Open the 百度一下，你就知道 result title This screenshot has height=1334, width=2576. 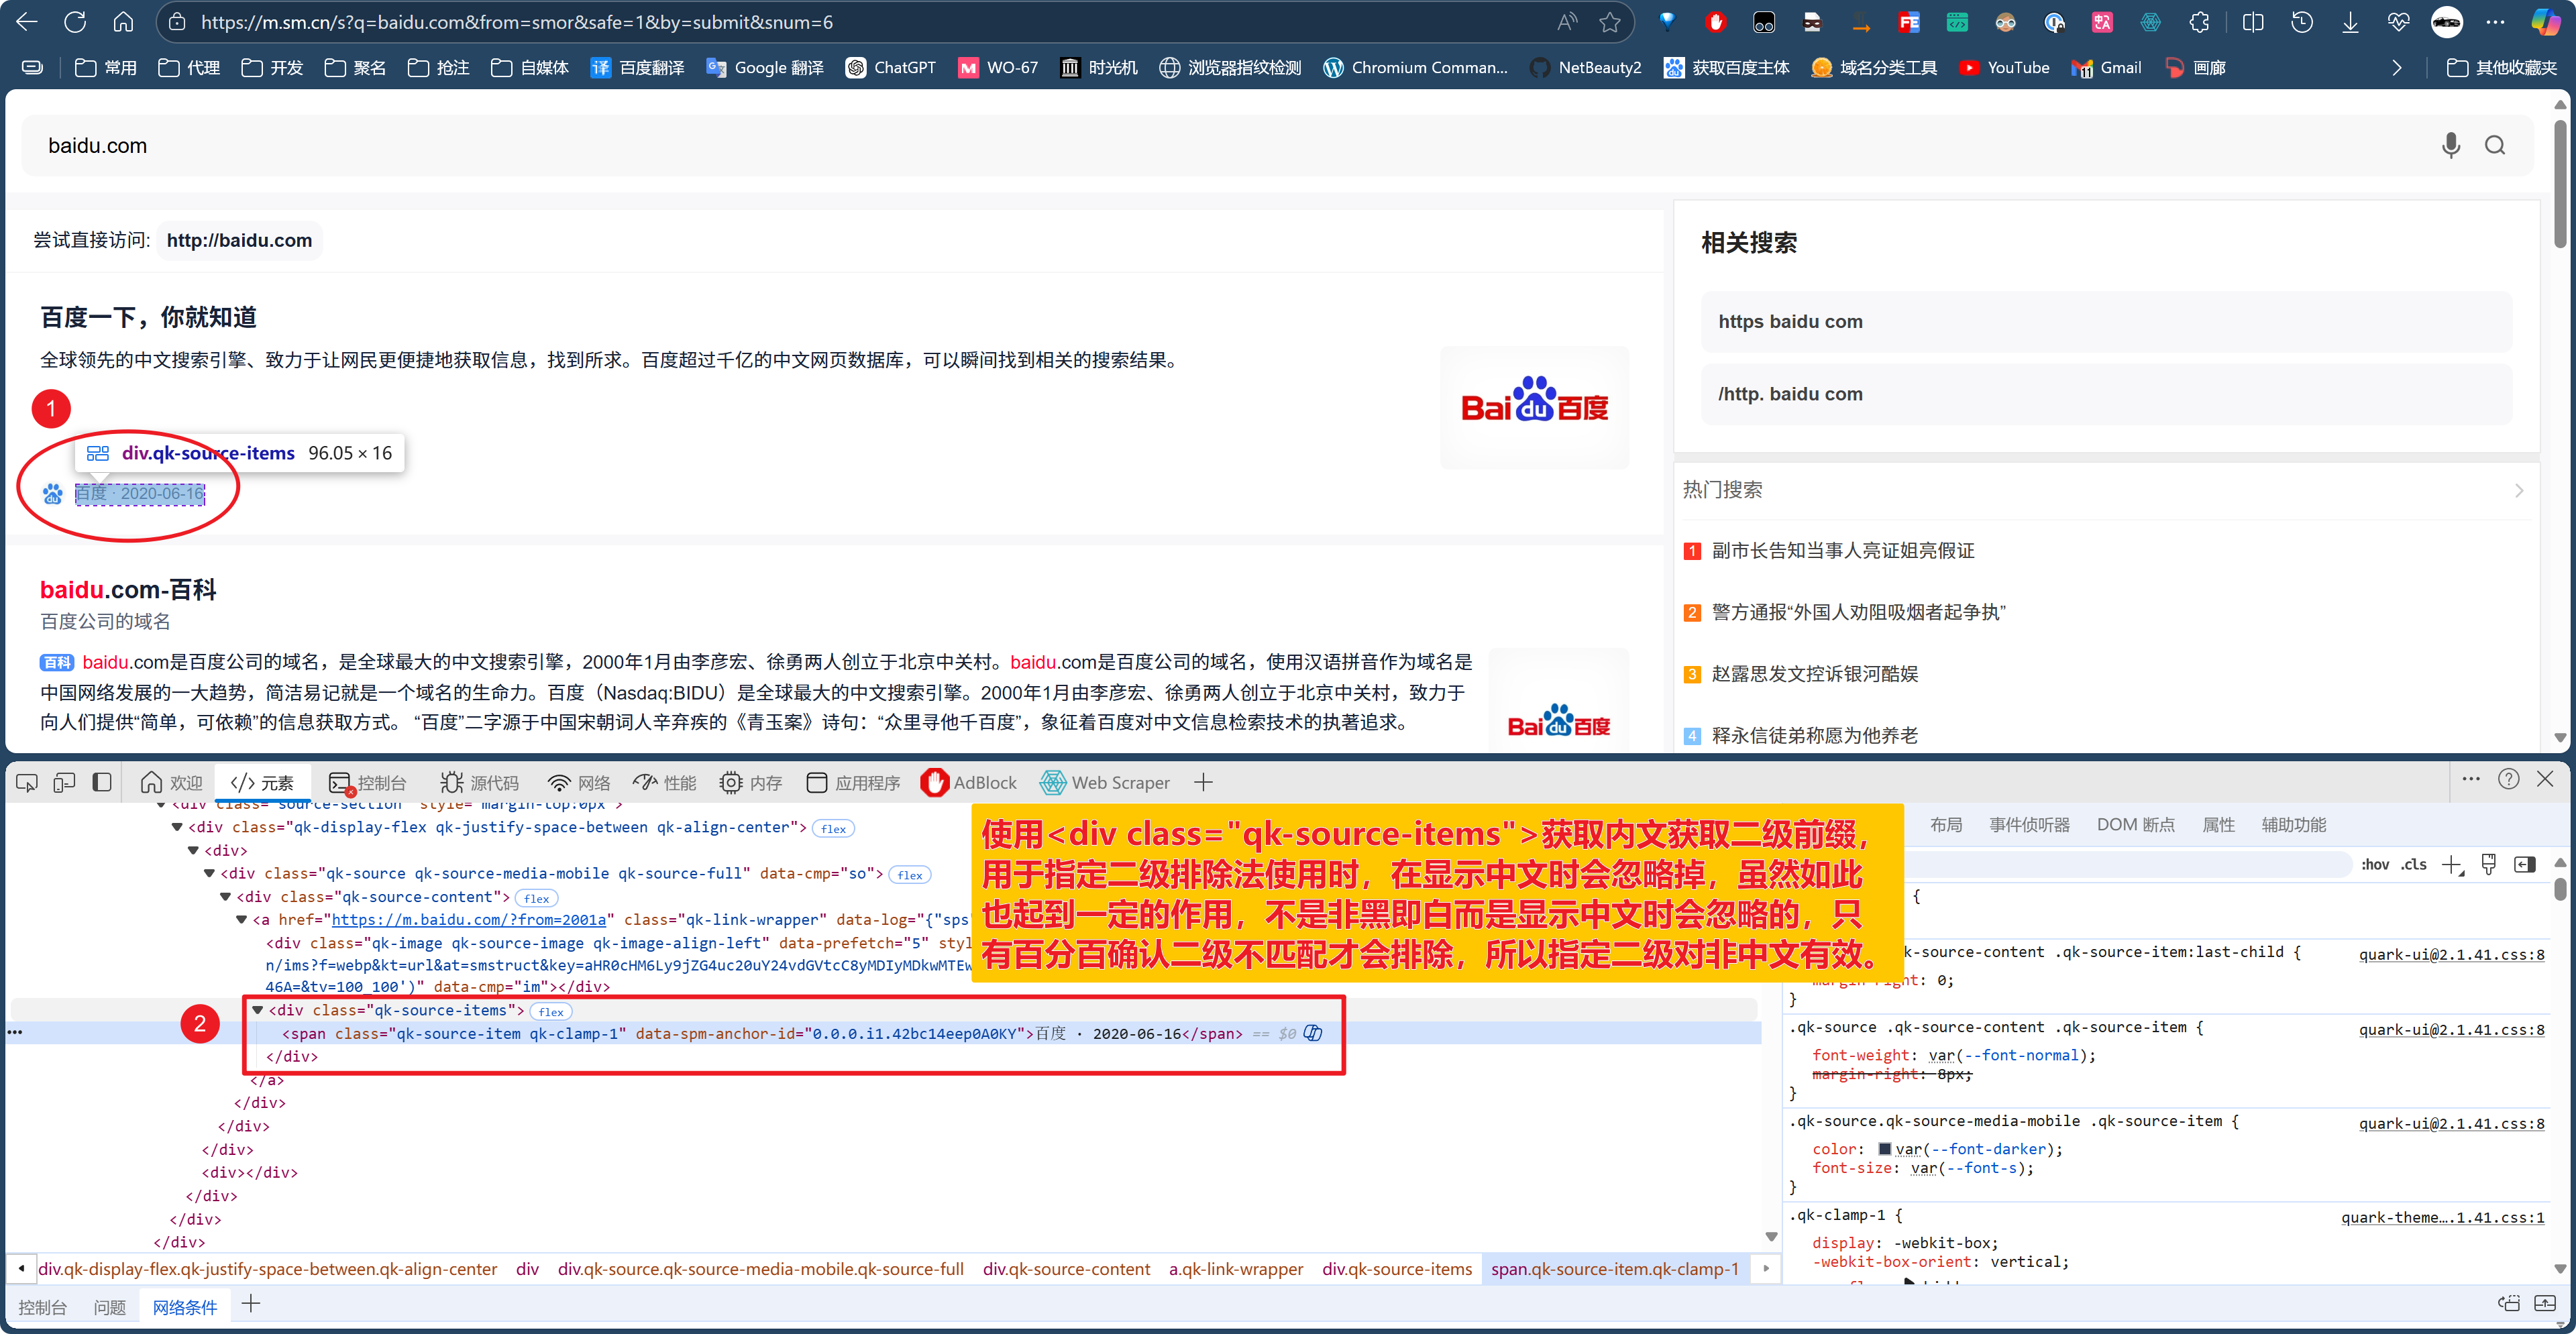coord(148,317)
